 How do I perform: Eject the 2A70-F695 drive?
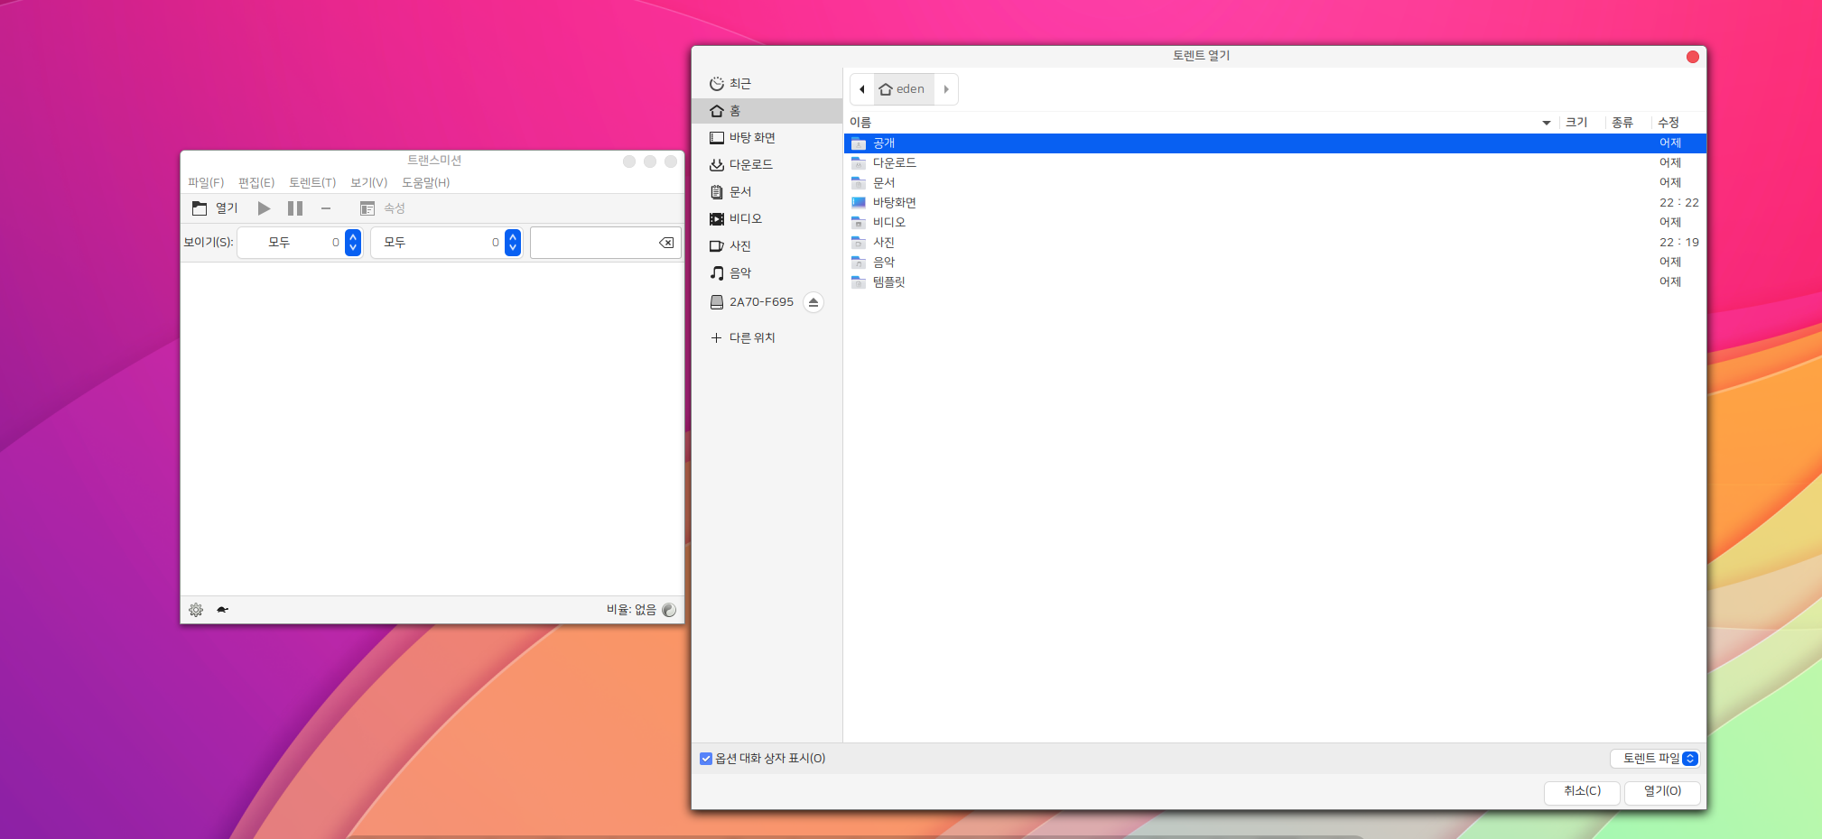click(x=813, y=302)
